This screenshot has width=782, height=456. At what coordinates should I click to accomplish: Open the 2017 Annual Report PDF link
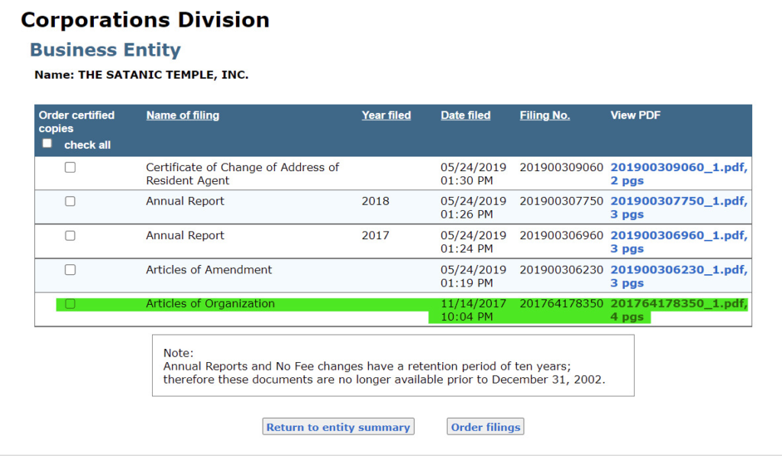(x=677, y=241)
